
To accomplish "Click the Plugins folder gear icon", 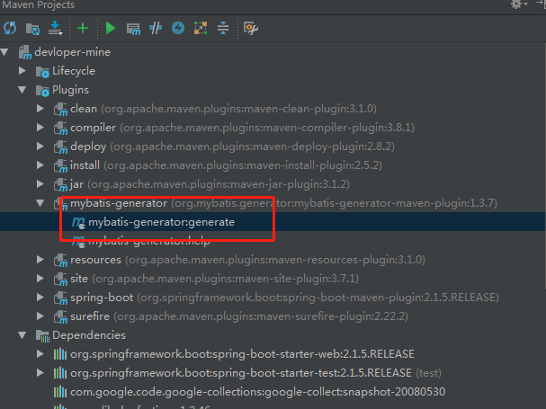I will tap(43, 91).
